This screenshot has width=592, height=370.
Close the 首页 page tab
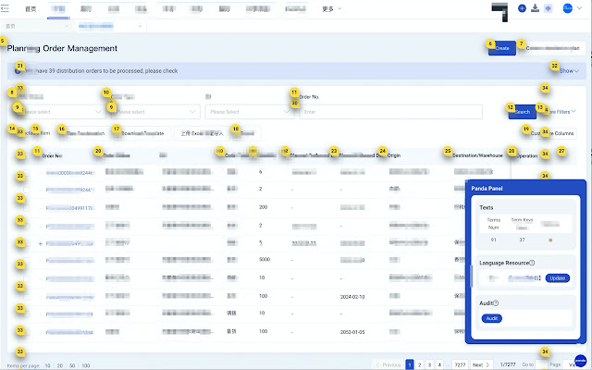tap(67, 26)
